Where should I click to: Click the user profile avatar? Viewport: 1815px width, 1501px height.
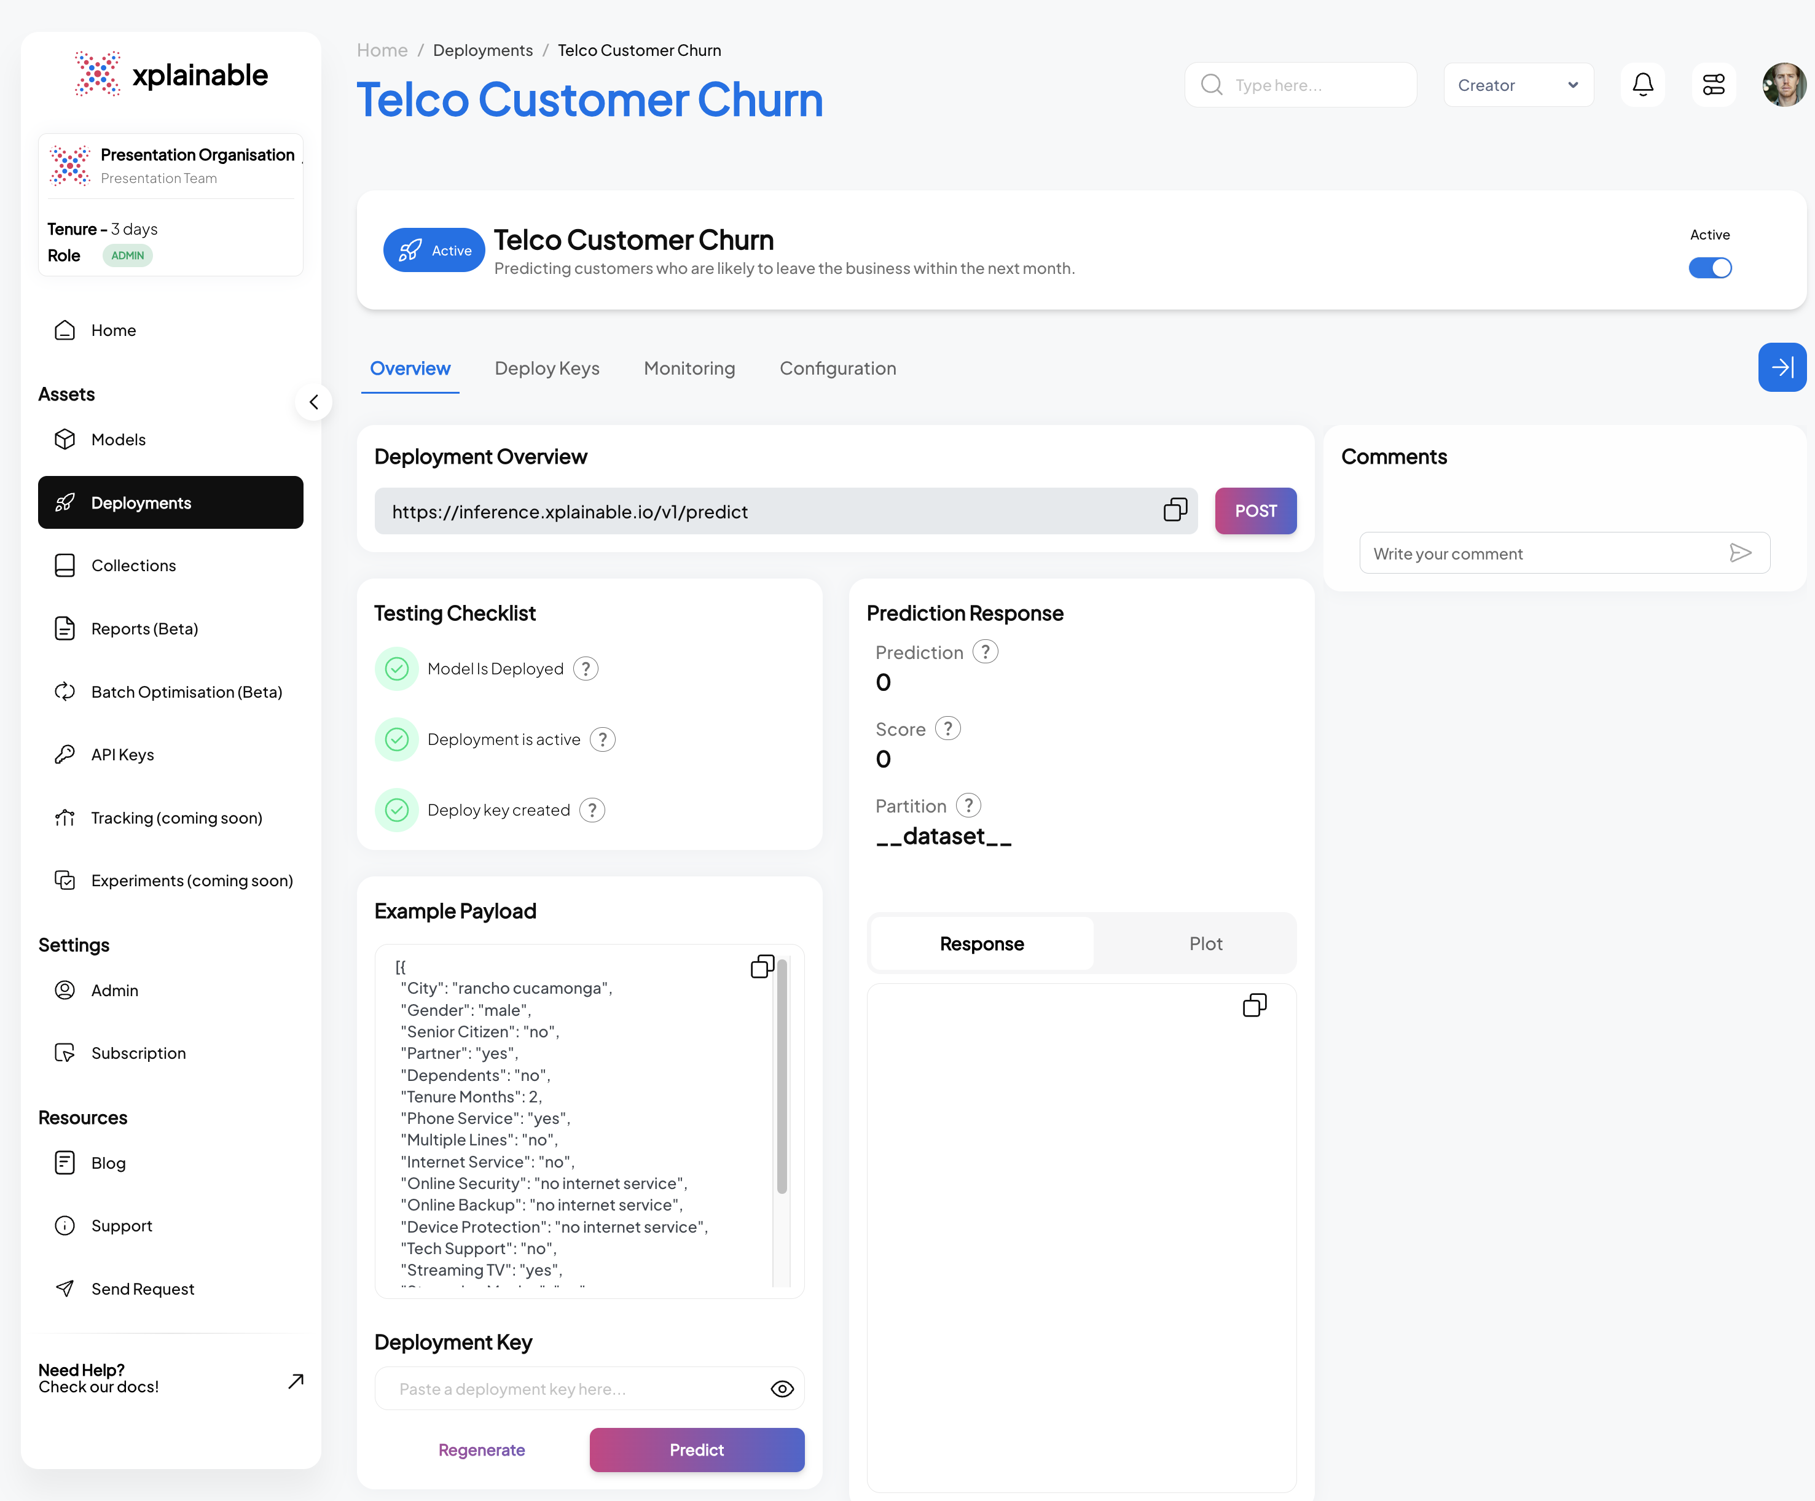(x=1784, y=85)
